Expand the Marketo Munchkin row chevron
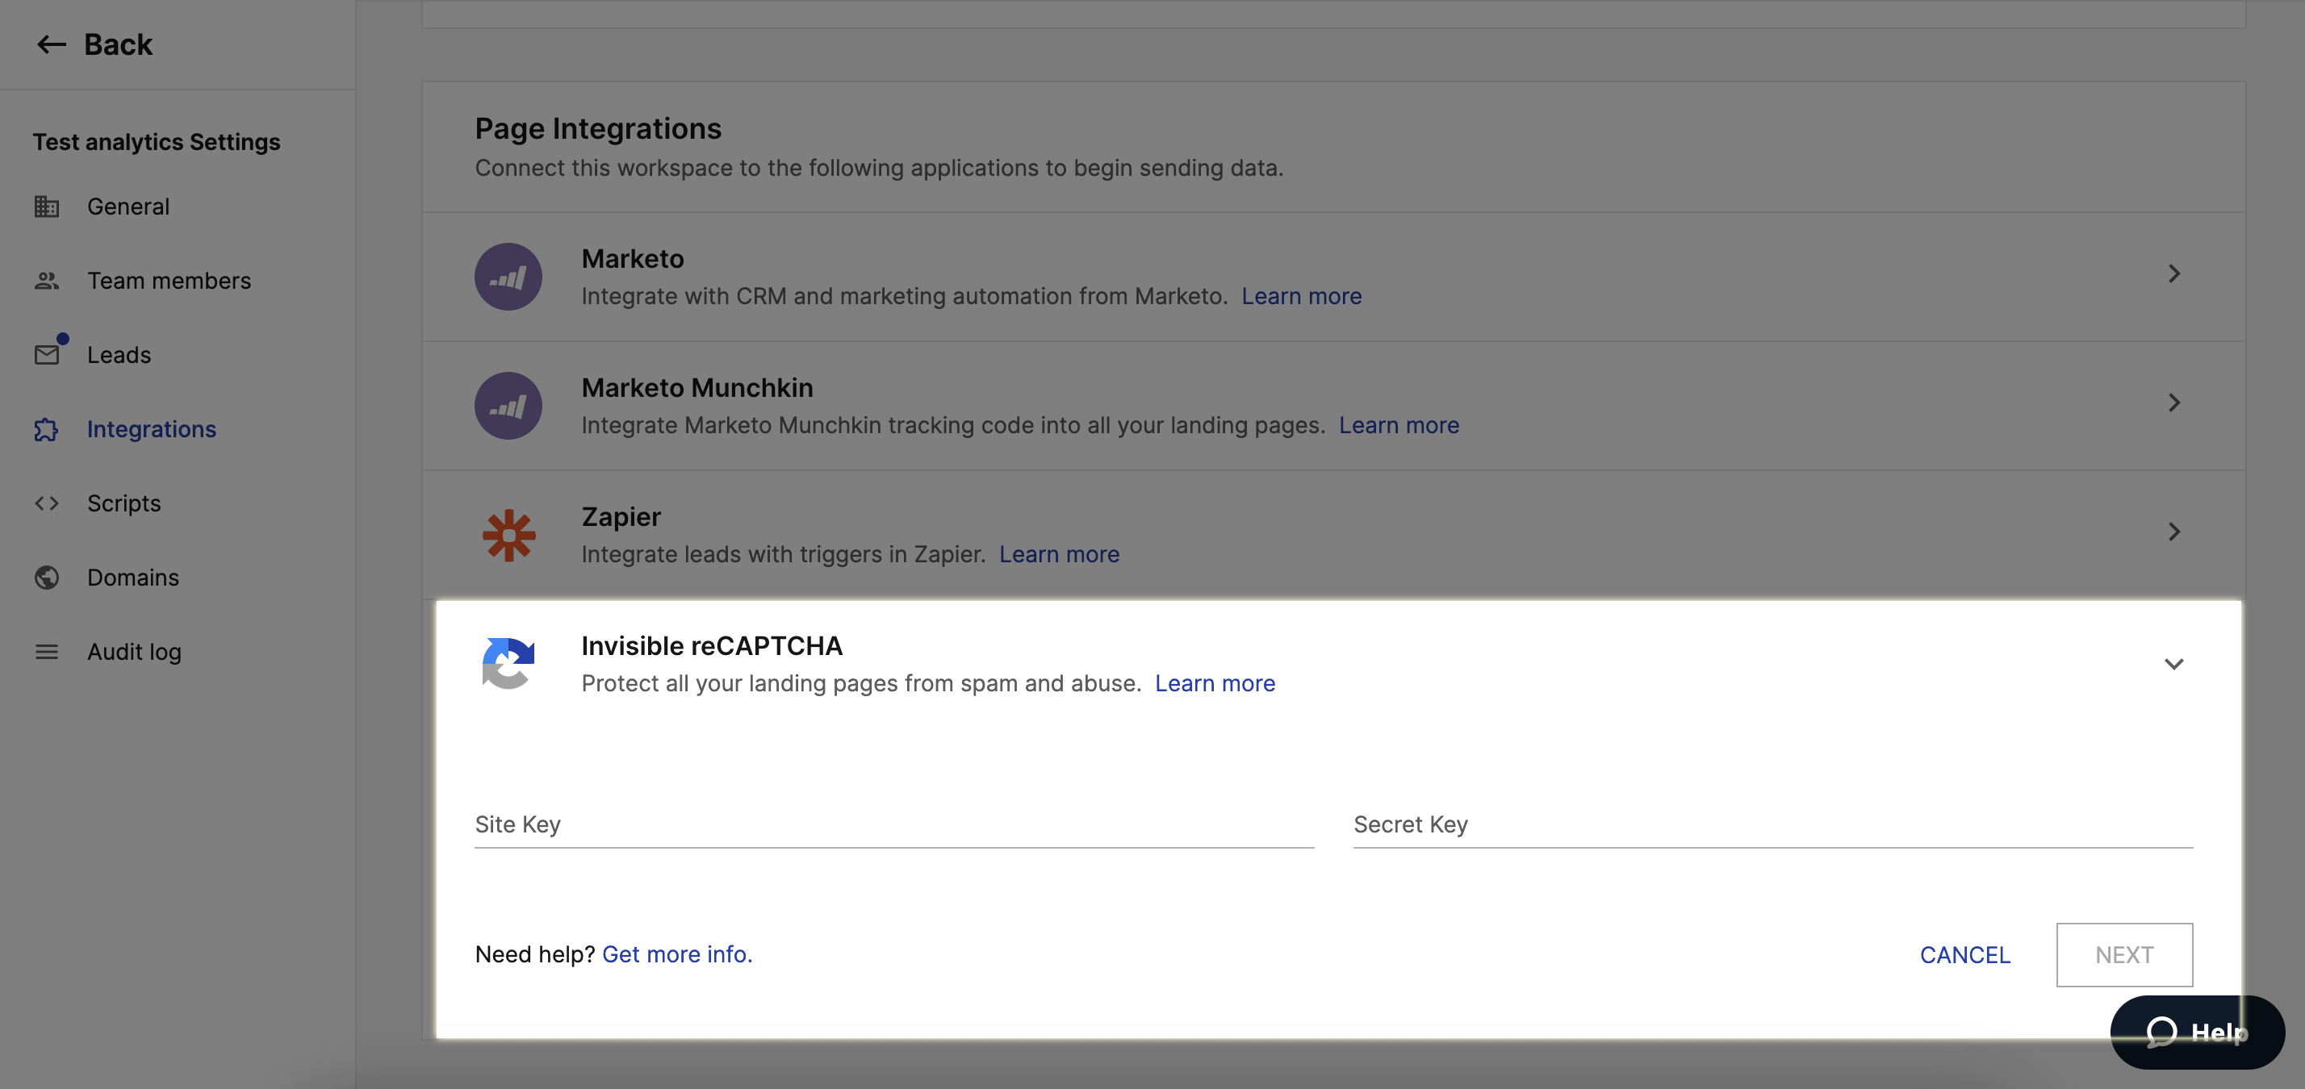The width and height of the screenshot is (2305, 1089). tap(2174, 403)
